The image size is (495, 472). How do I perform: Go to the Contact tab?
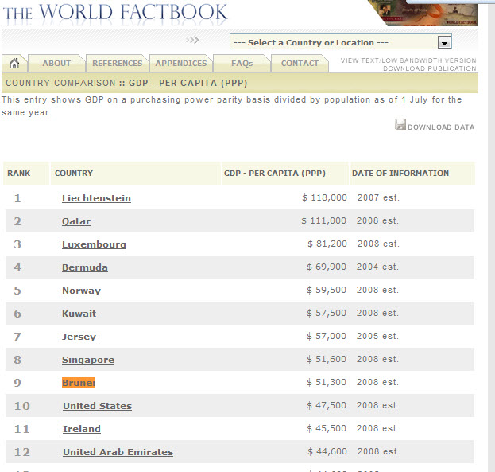click(x=300, y=64)
